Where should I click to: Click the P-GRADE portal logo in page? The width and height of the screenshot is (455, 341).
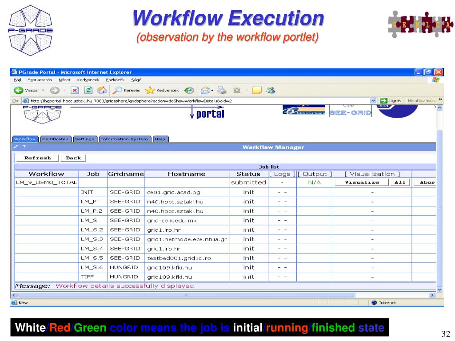tap(42, 114)
